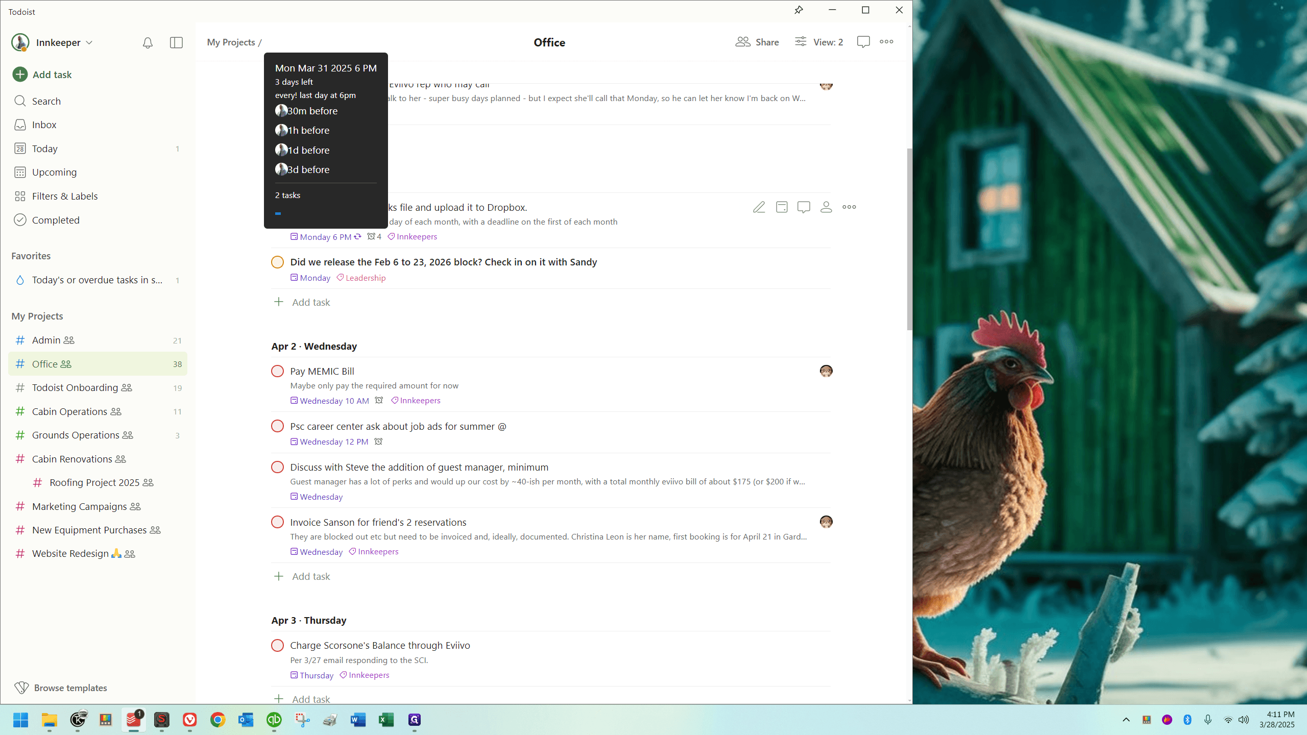Viewport: 1307px width, 735px height.
Task: Click the Share button
Action: pyautogui.click(x=757, y=42)
